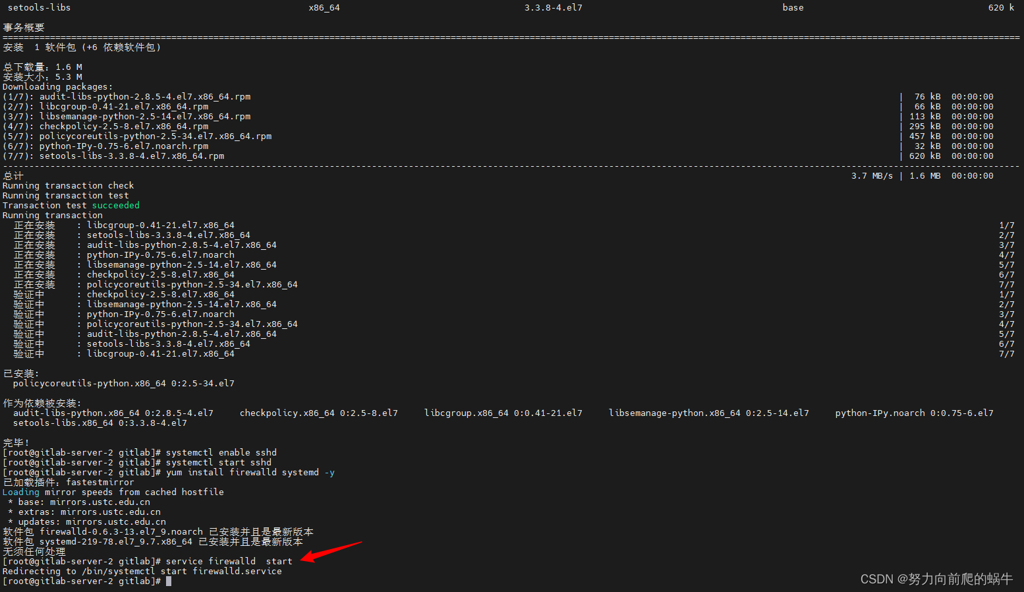Click 'Loading mirror speeds from cached hostfile'

click(113, 492)
